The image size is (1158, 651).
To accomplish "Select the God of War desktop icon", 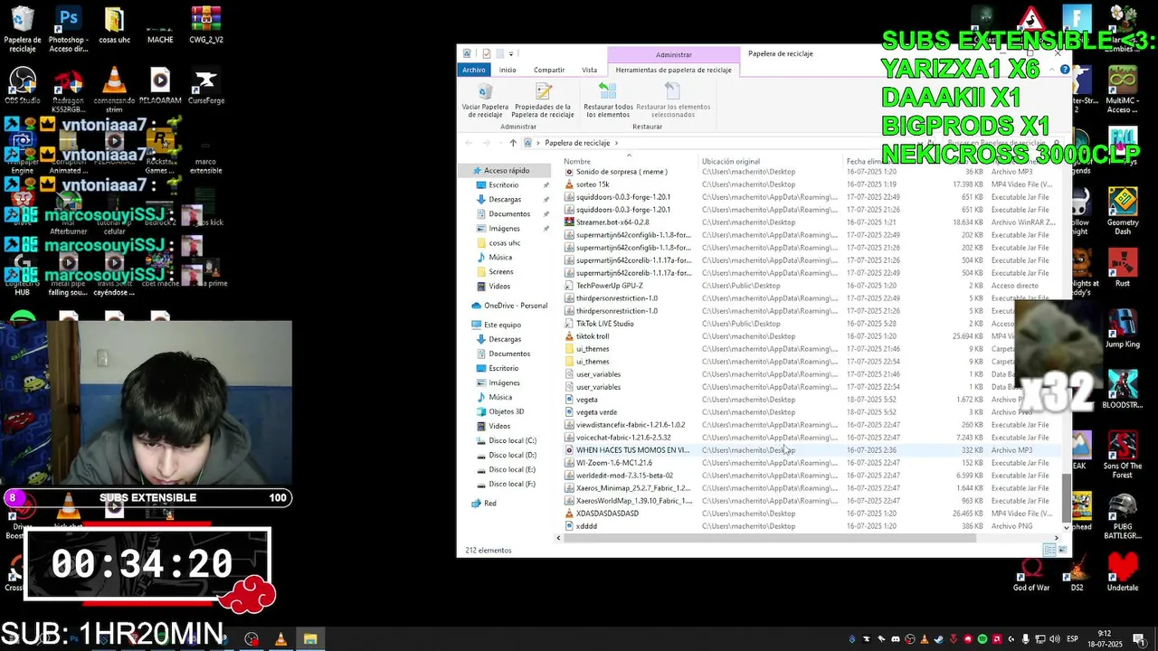I will [1031, 573].
